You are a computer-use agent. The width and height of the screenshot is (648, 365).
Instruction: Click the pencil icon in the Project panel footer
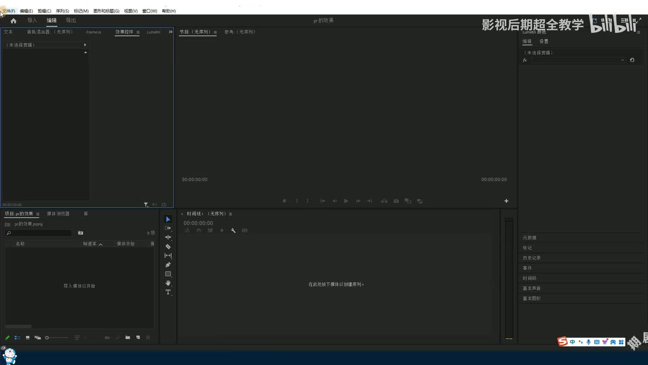coord(8,338)
